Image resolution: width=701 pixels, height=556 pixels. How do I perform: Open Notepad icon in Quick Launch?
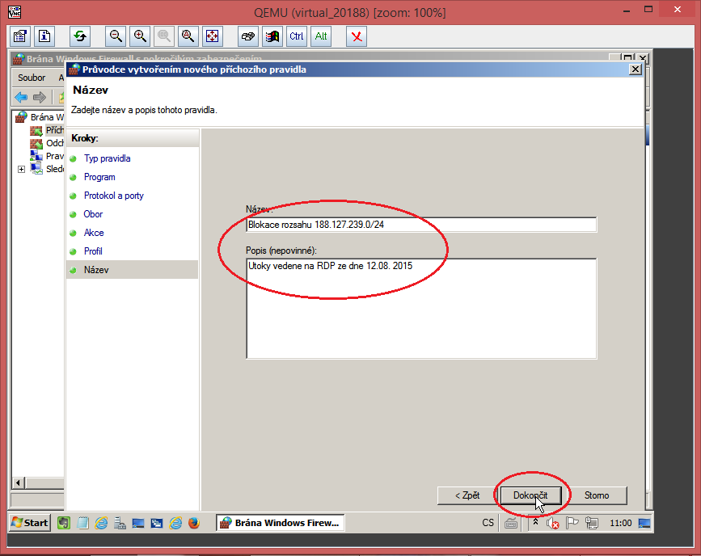(x=82, y=523)
